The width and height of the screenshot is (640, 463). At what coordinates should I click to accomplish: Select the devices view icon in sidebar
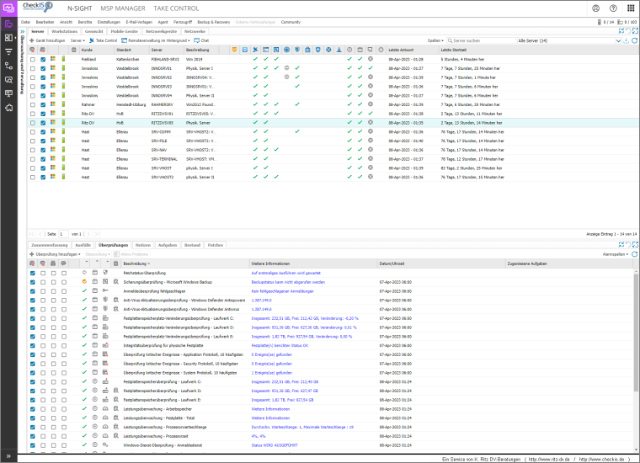pyautogui.click(x=8, y=24)
